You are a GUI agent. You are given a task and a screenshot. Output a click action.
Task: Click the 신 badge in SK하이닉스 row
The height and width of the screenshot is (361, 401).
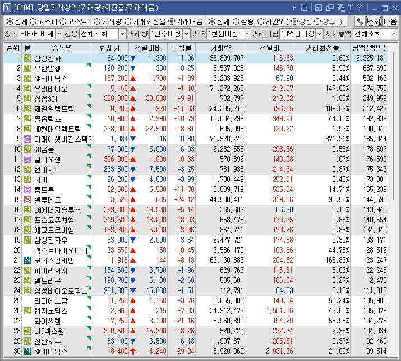click(27, 79)
